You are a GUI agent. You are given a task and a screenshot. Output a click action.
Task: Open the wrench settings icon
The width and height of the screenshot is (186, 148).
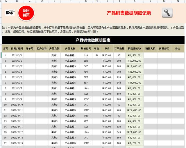click(x=167, y=13)
